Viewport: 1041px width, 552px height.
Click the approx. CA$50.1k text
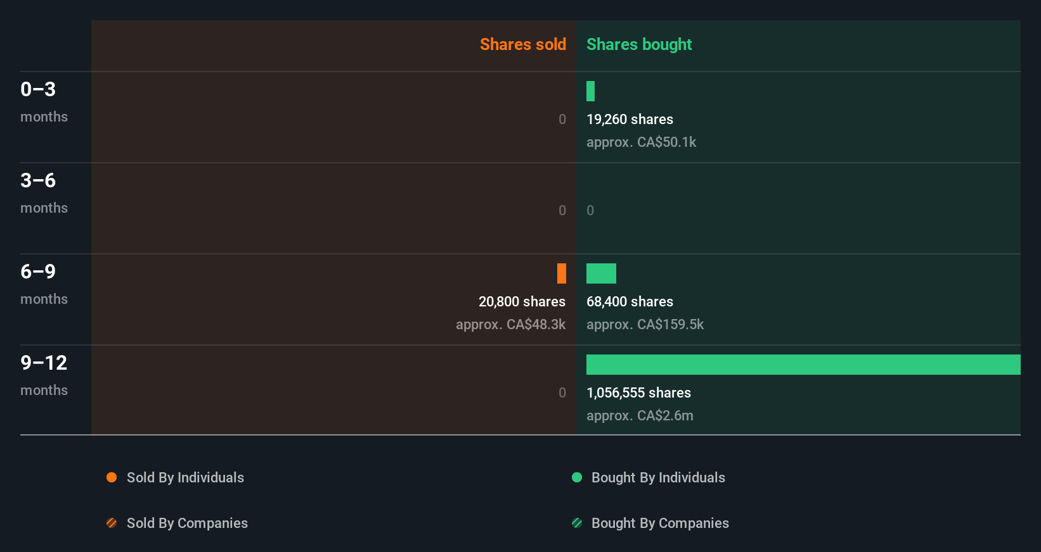[641, 142]
